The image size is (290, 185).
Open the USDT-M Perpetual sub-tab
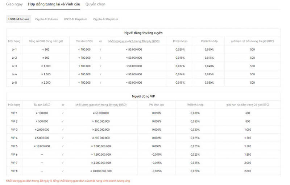pos(75,19)
